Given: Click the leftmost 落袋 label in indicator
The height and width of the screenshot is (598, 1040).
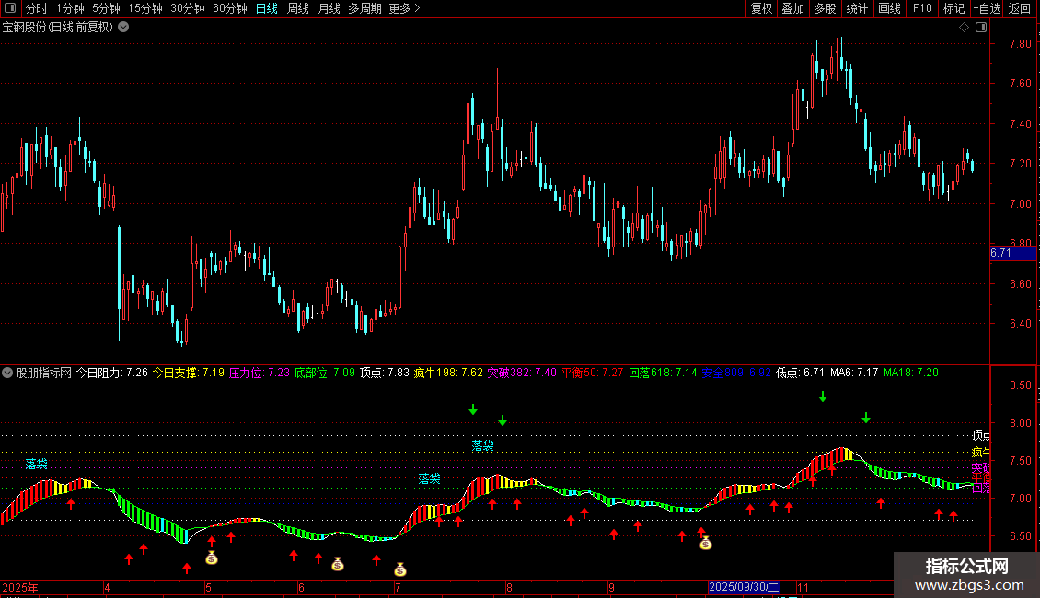Looking at the screenshot, I should (x=37, y=464).
